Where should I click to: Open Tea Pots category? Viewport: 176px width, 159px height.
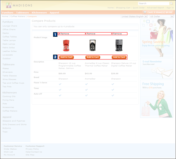pyautogui.click(x=7, y=86)
